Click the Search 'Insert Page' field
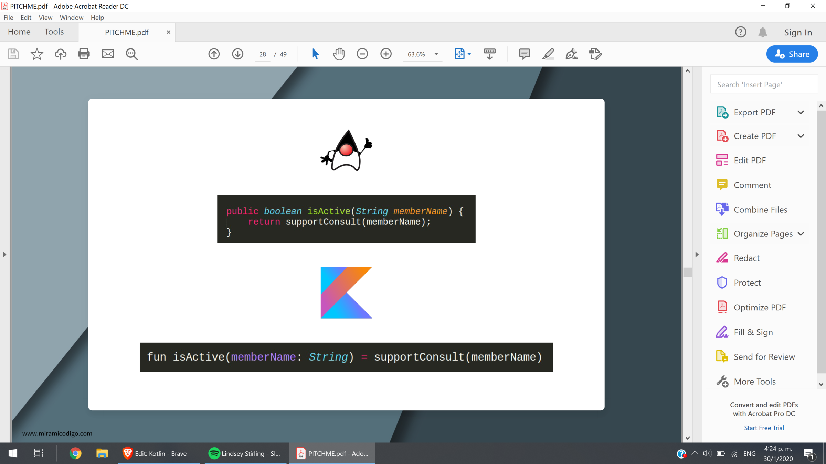The height and width of the screenshot is (464, 826). pos(764,85)
